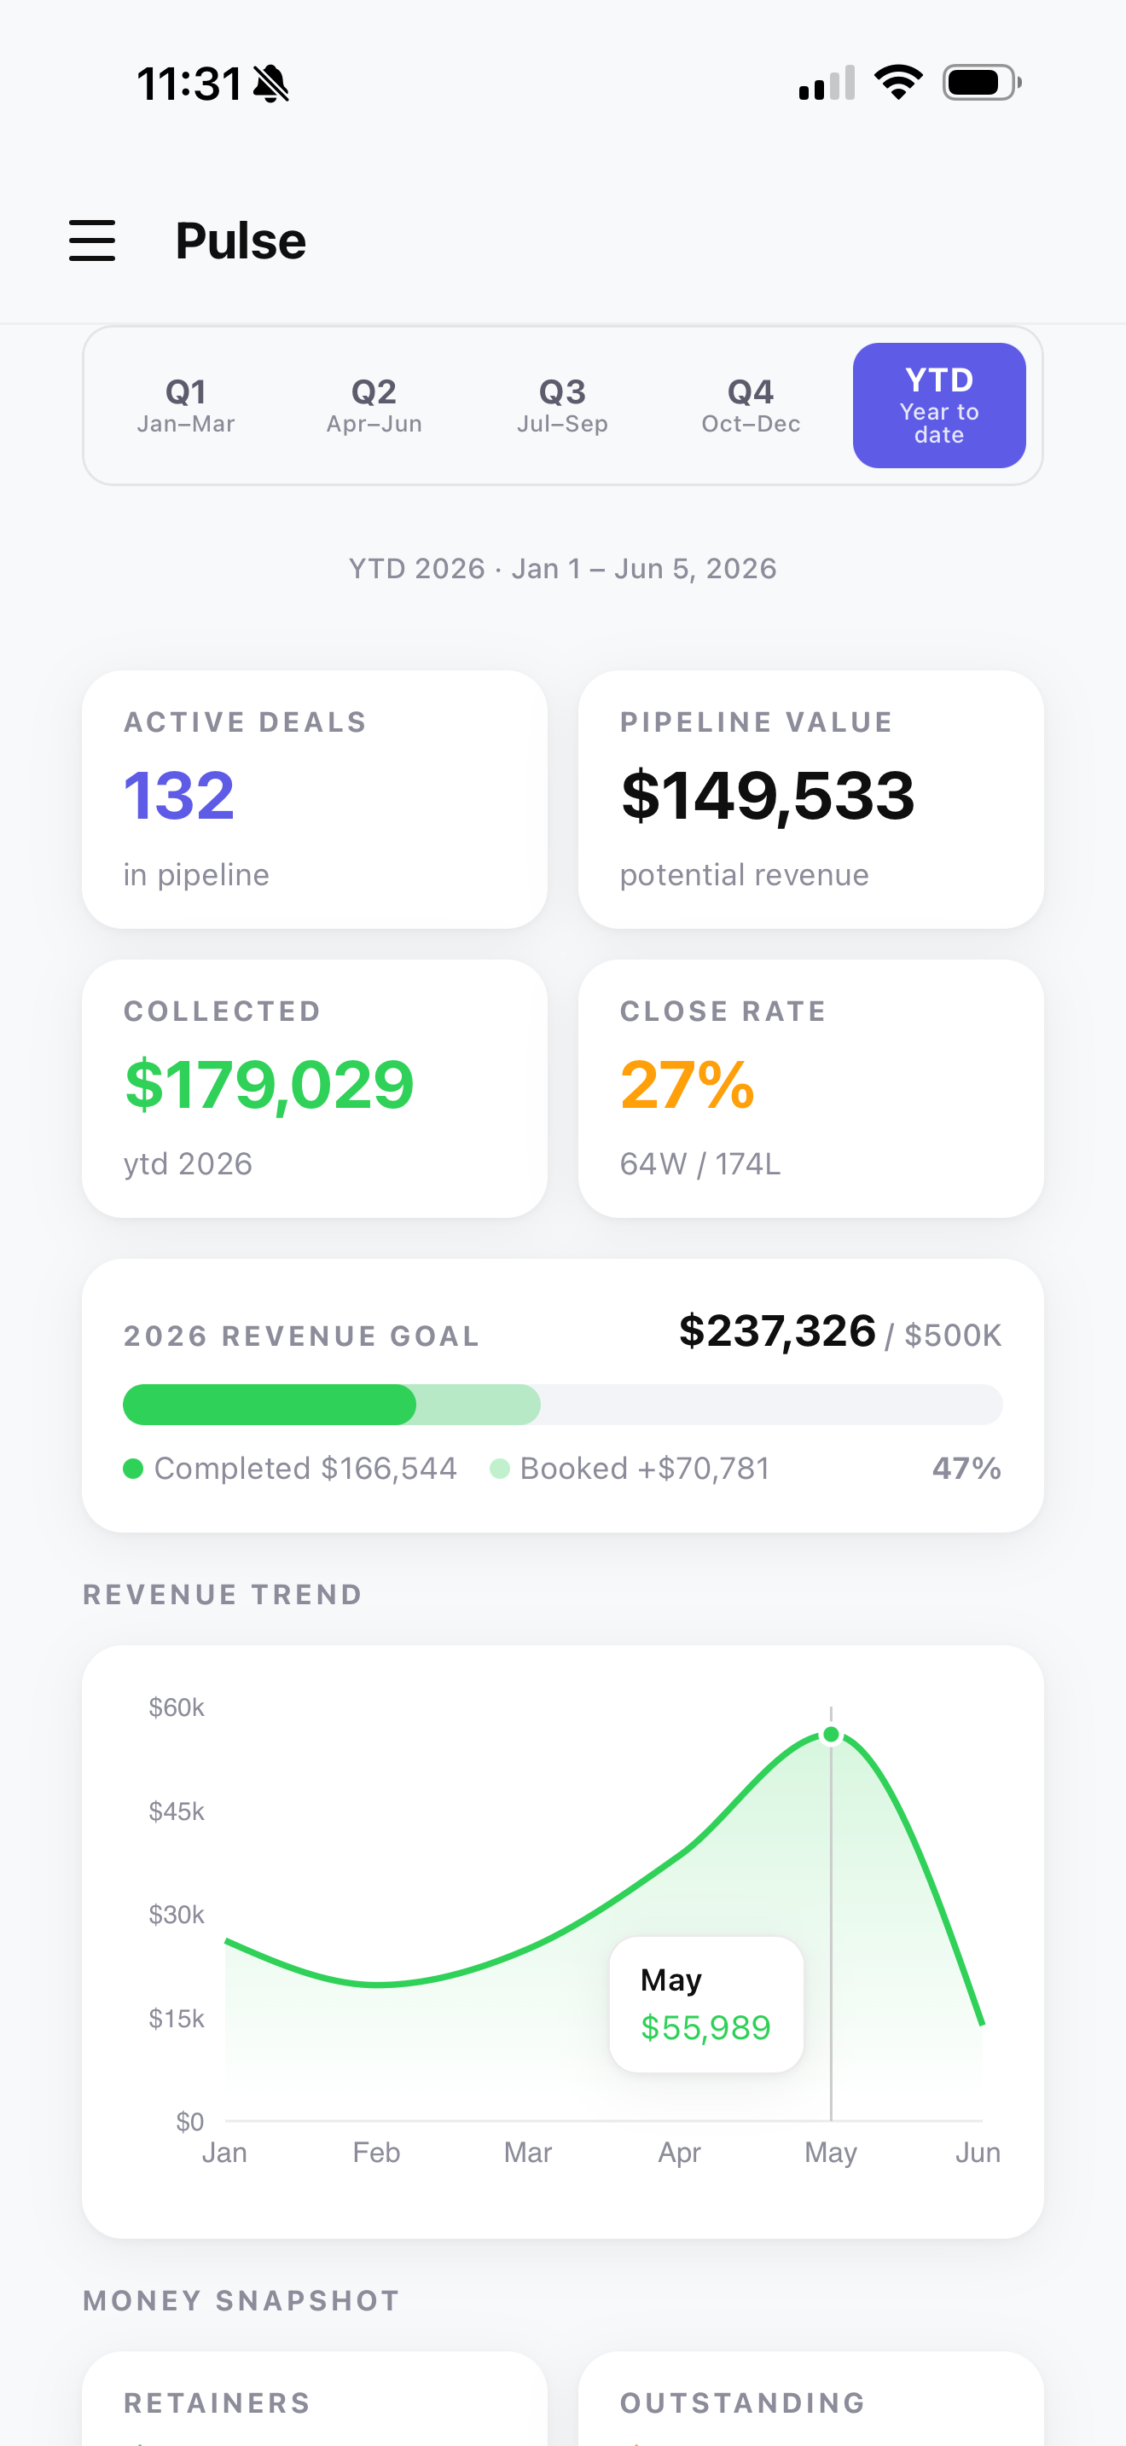The width and height of the screenshot is (1126, 2446).
Task: Switch to the Q3 Jul–Sep tab
Action: point(562,405)
